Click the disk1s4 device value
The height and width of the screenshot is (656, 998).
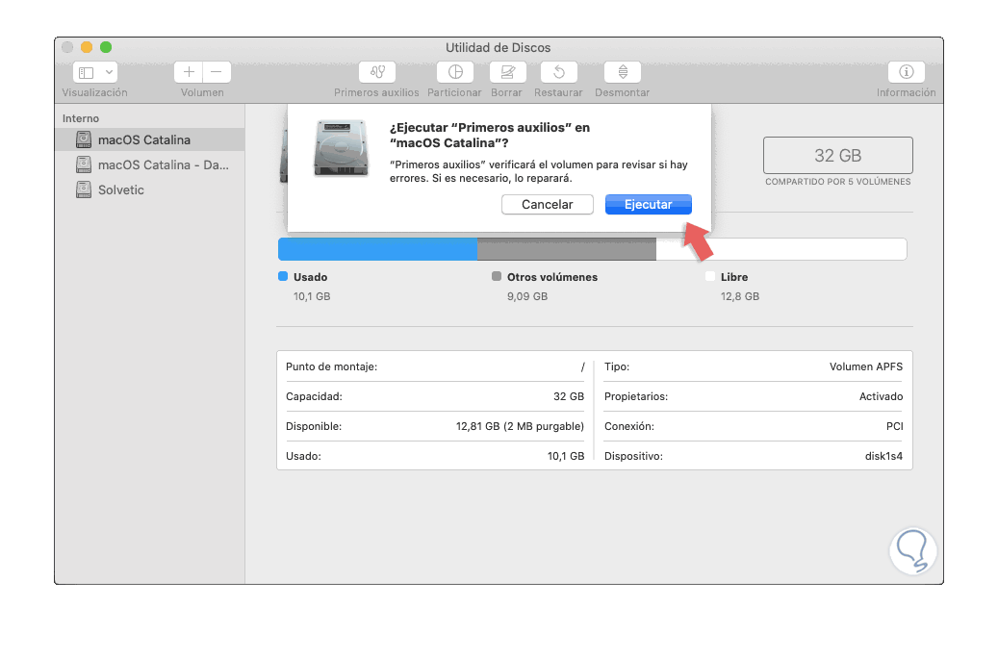(883, 456)
